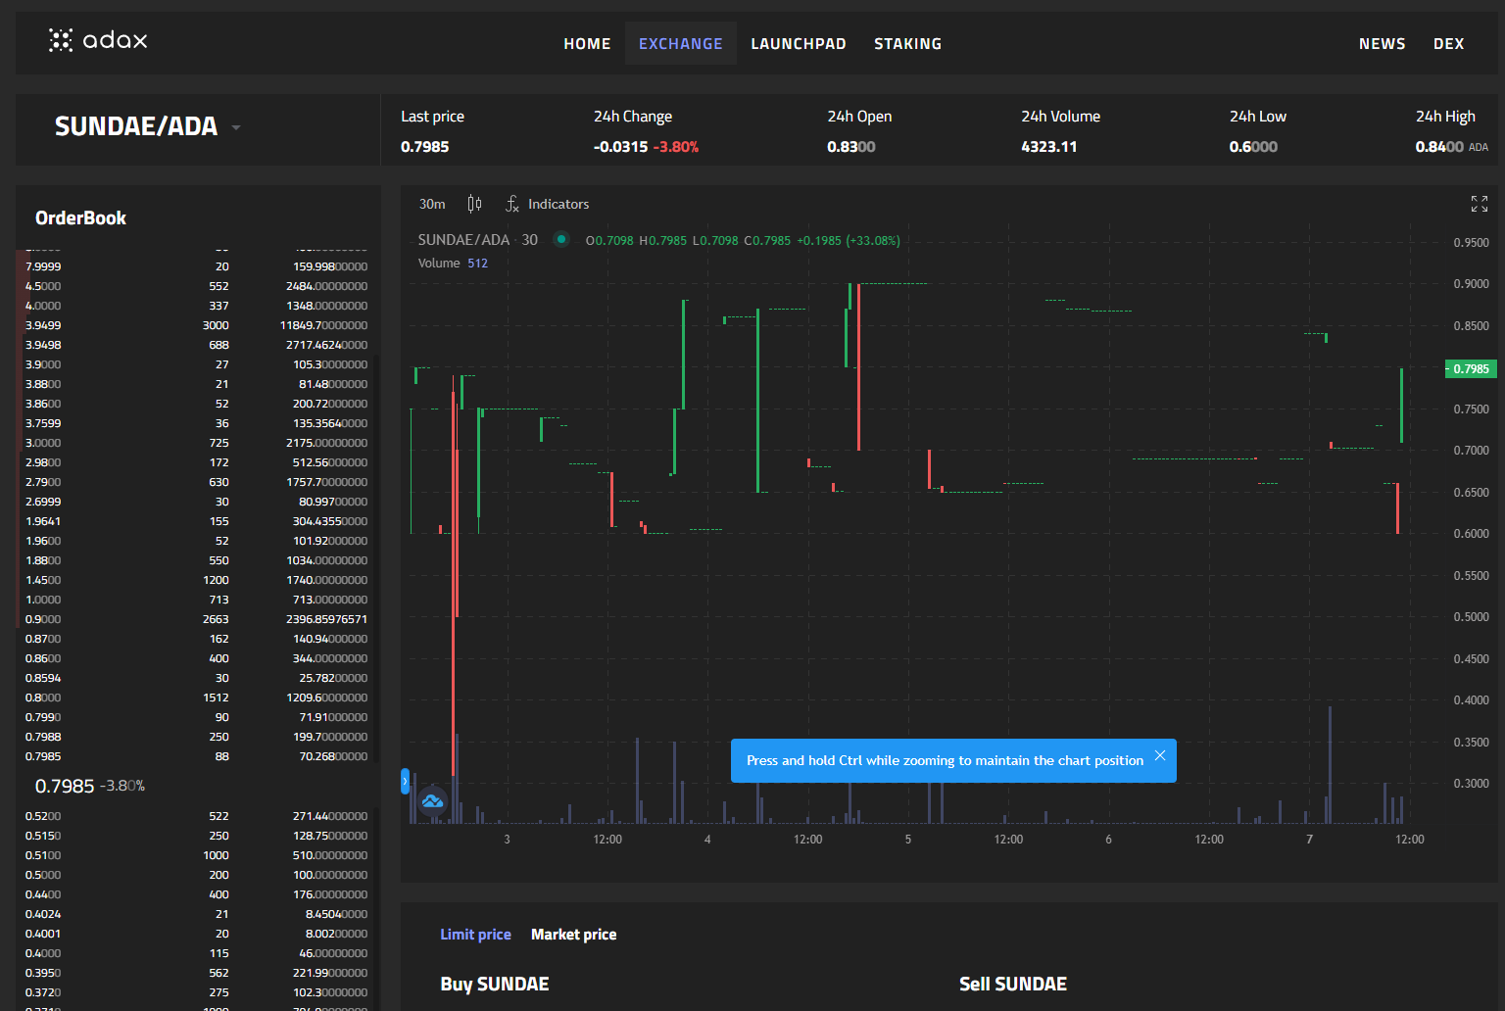
Task: Select bid order at price 0.5150
Action: pos(197,836)
